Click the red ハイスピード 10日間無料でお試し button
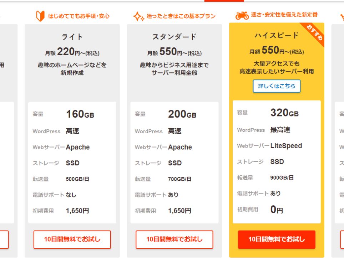Image resolution: width=344 pixels, height=258 pixels. point(277,239)
